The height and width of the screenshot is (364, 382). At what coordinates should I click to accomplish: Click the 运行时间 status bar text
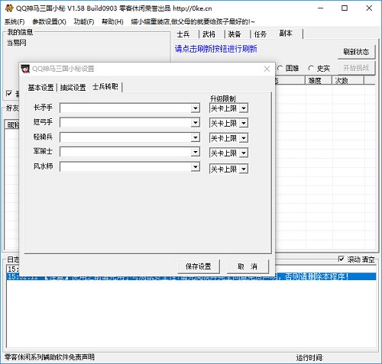pos(309,358)
